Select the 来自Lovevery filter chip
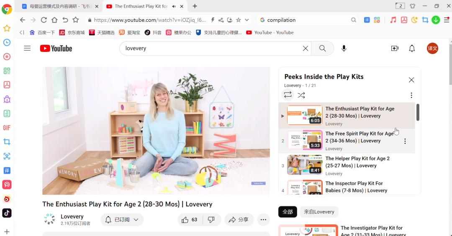The image size is (452, 236). click(x=319, y=212)
